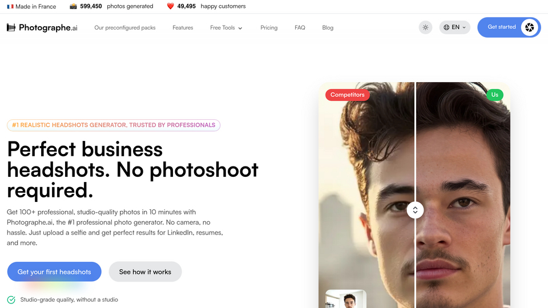Click the Get started button
The height and width of the screenshot is (308, 548).
click(x=509, y=27)
